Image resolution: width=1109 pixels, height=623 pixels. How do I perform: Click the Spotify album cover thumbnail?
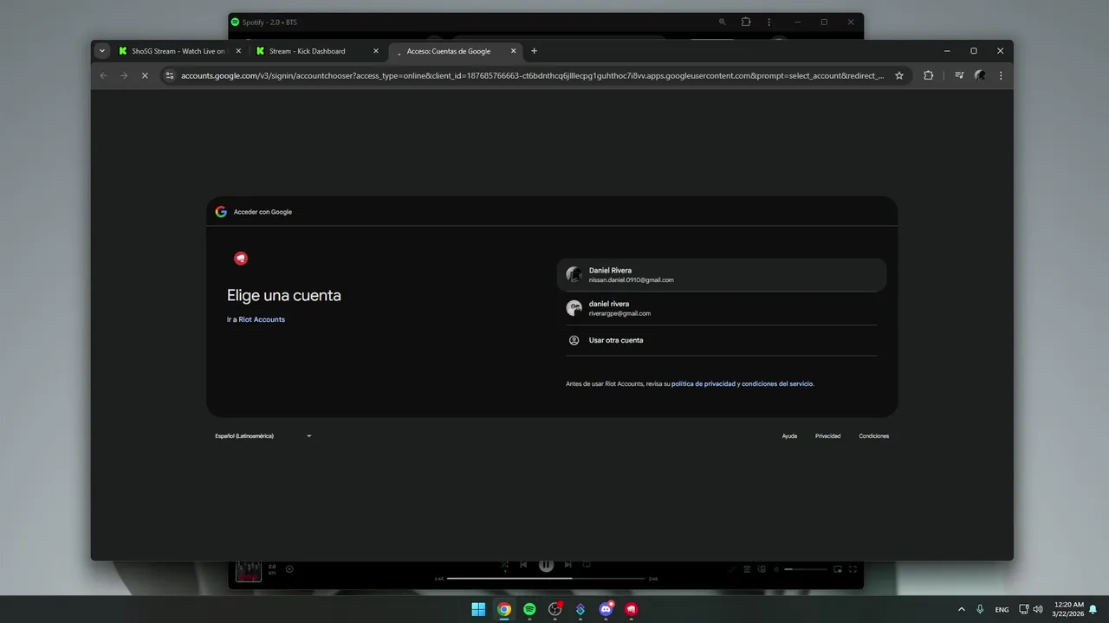pos(249,571)
